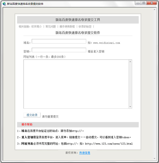Image resolution: width=159 pixels, height=163 pixels.
Task: Open the 操作使用教程 link
Action: click(67, 27)
